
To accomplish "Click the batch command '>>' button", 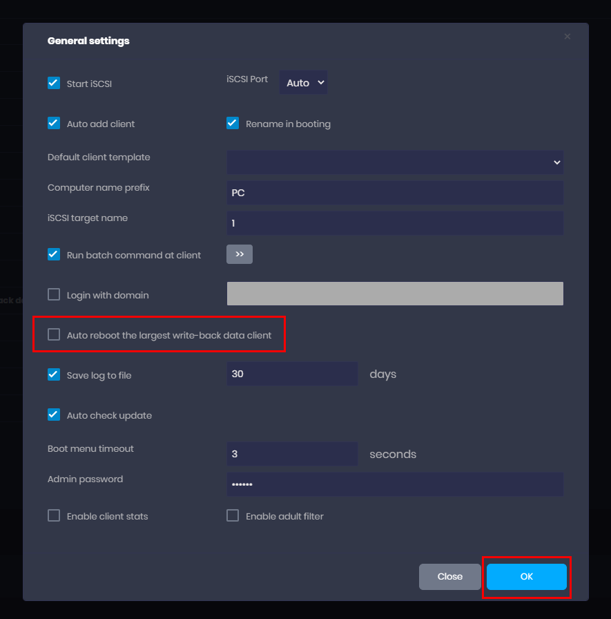I will (x=240, y=254).
